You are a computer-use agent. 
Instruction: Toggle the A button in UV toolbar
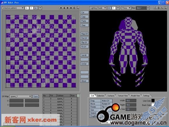36,8
